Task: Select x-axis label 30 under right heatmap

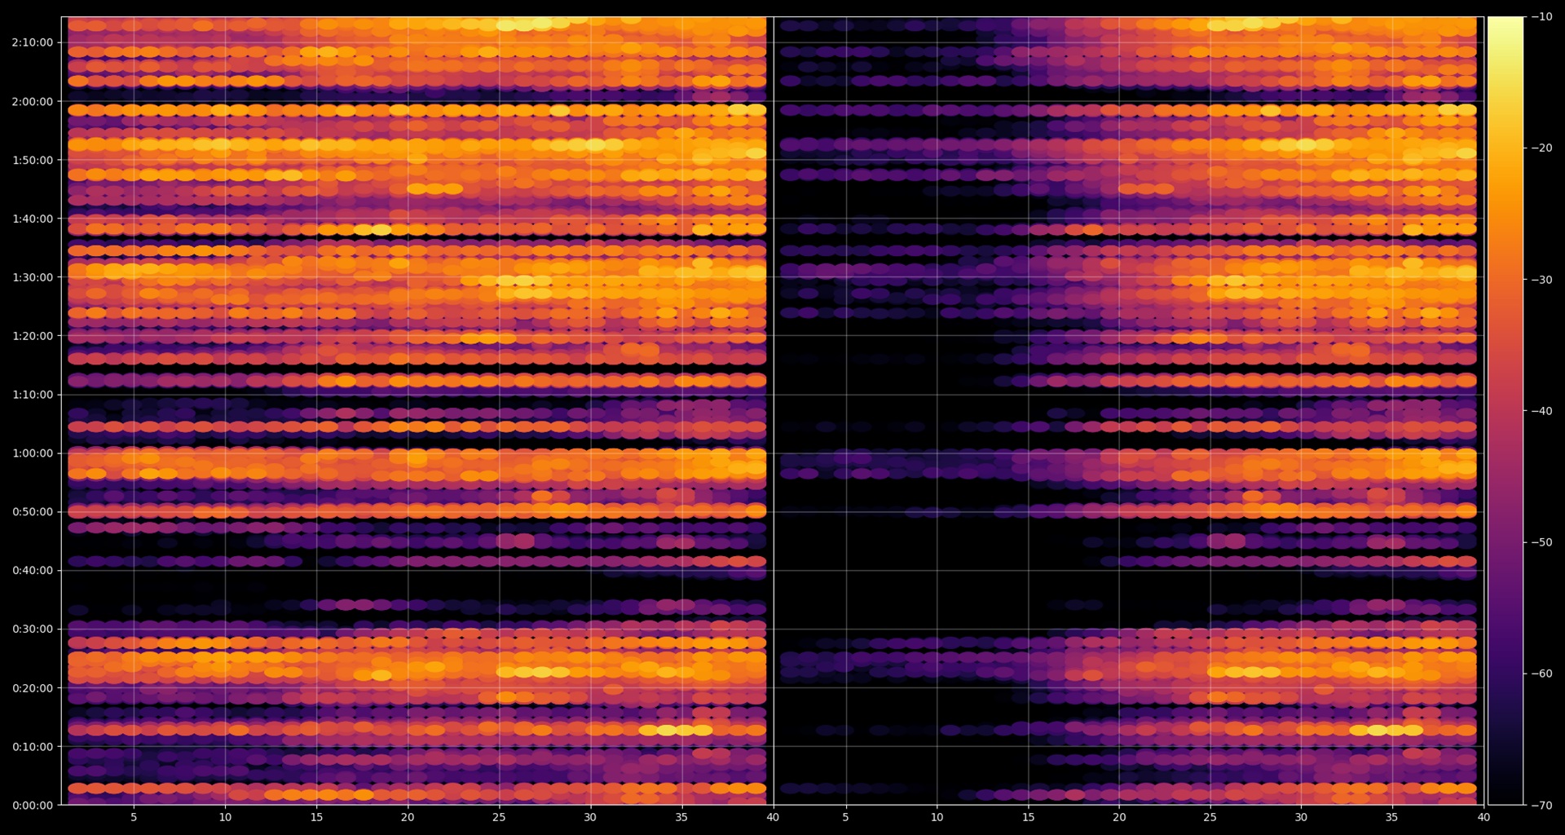Action: 1301,817
